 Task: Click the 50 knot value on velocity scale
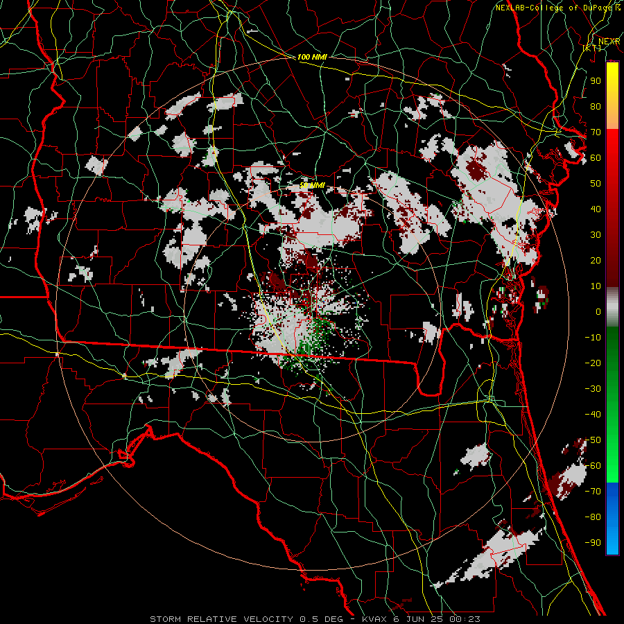click(596, 184)
